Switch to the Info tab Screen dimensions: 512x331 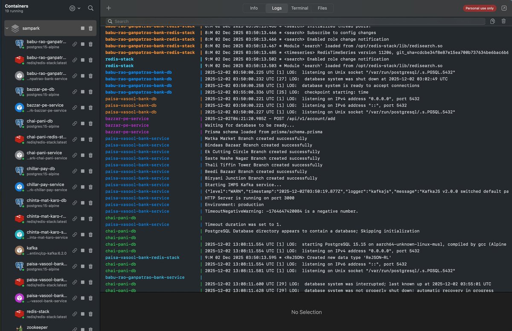(x=254, y=8)
